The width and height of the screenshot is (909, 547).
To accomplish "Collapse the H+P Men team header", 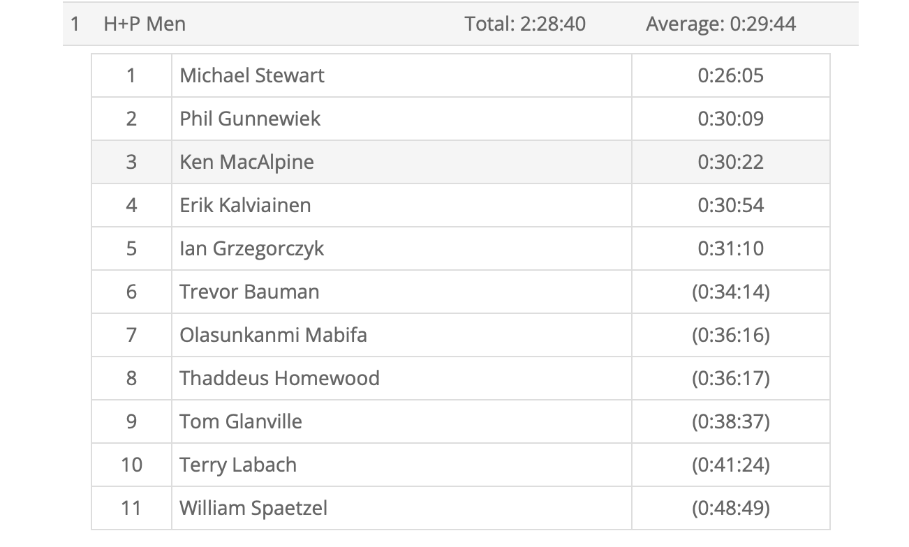I will coord(145,24).
